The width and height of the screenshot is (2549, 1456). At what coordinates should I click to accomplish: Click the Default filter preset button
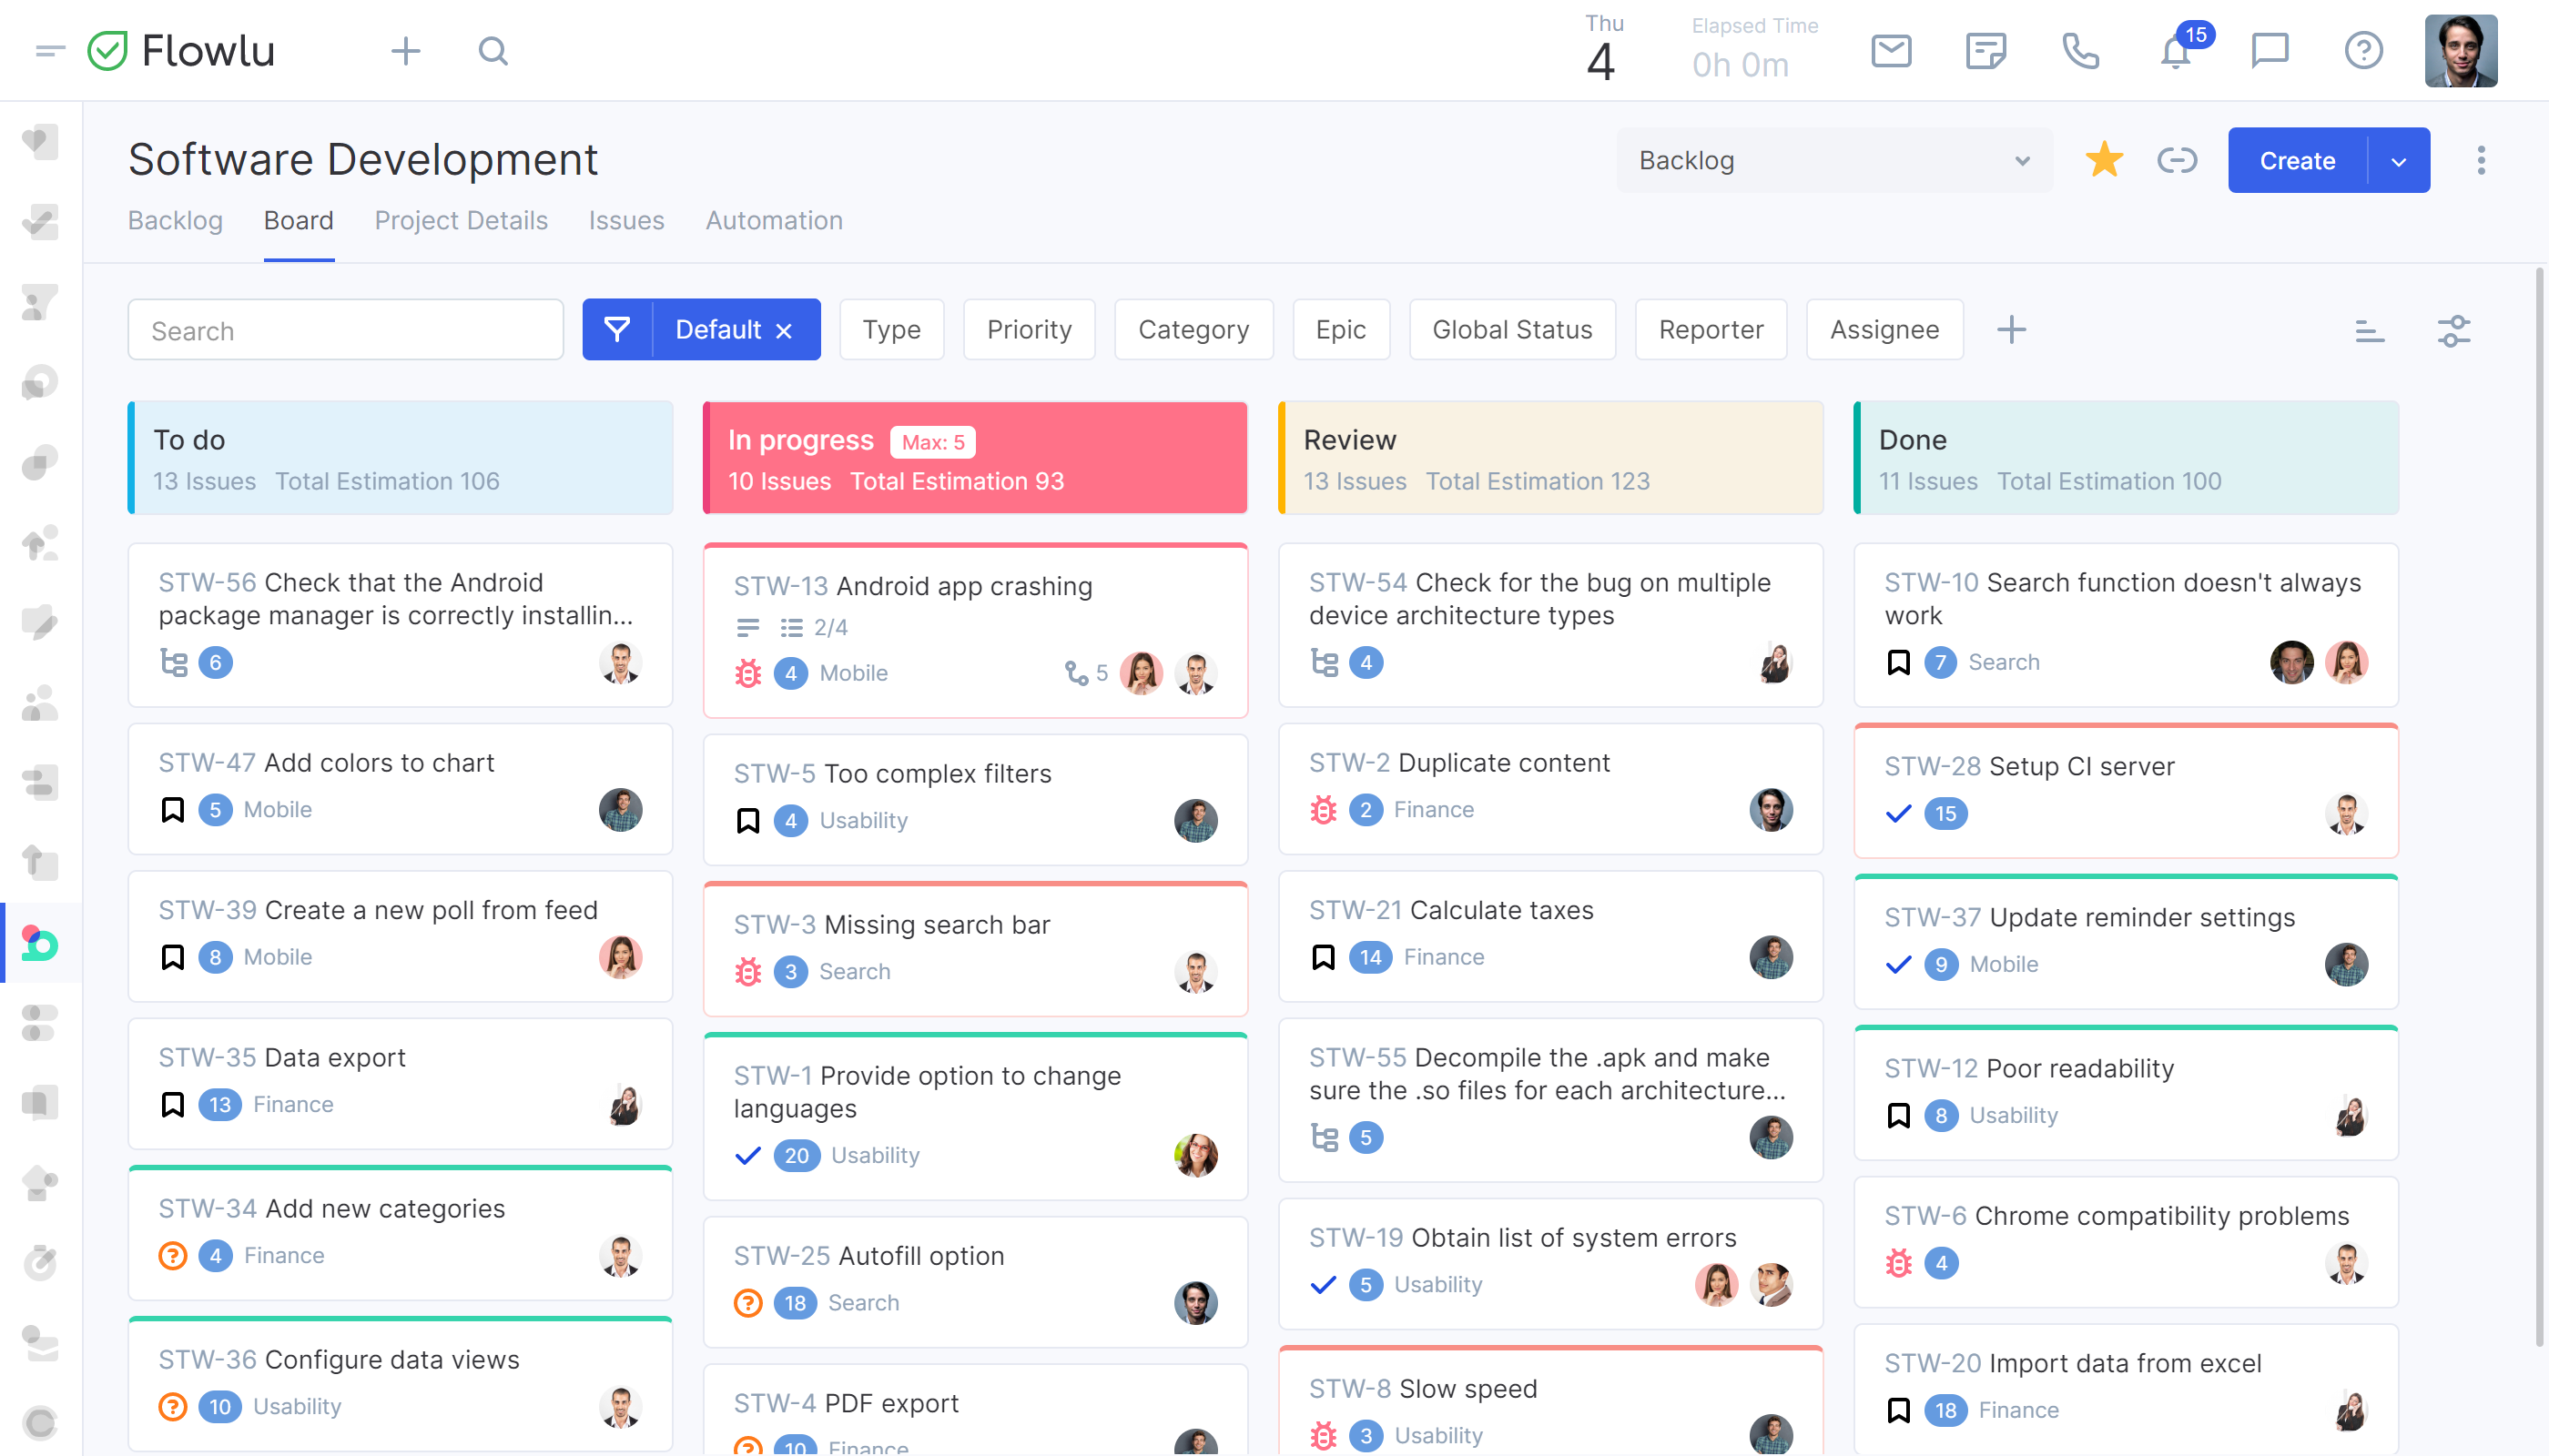(718, 329)
